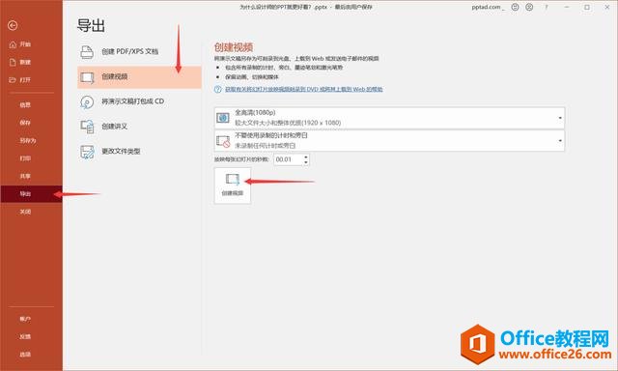
Task: Increase seconds per slide with up spinner
Action: [x=306, y=157]
